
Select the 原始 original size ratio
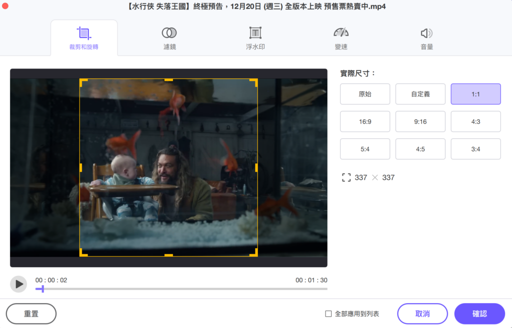365,94
